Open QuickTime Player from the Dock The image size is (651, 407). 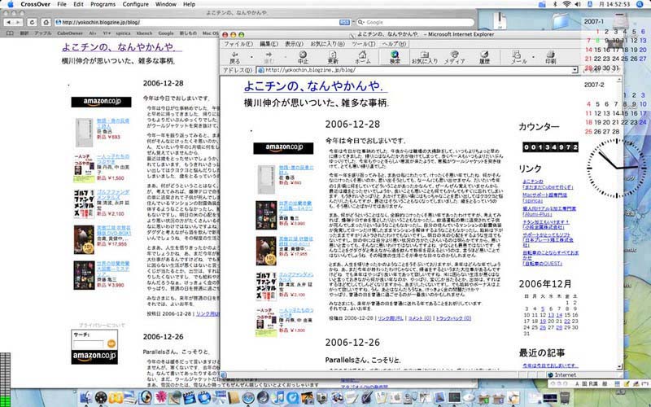(x=292, y=398)
